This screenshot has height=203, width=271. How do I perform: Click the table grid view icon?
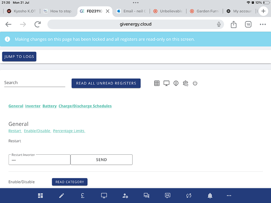(x=157, y=83)
